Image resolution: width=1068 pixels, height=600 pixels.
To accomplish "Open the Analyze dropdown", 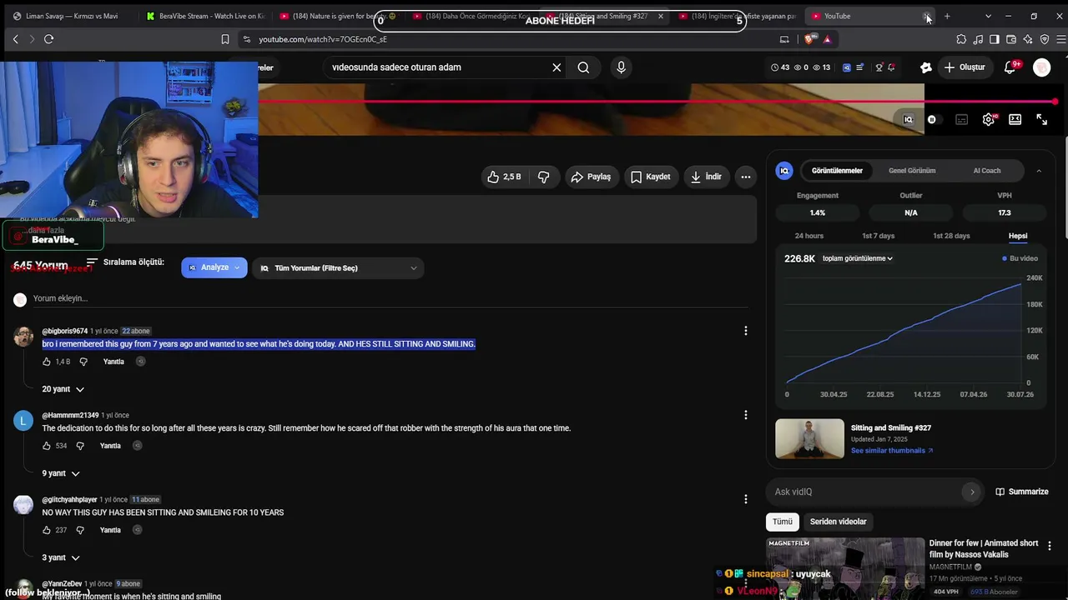I will pos(214,267).
